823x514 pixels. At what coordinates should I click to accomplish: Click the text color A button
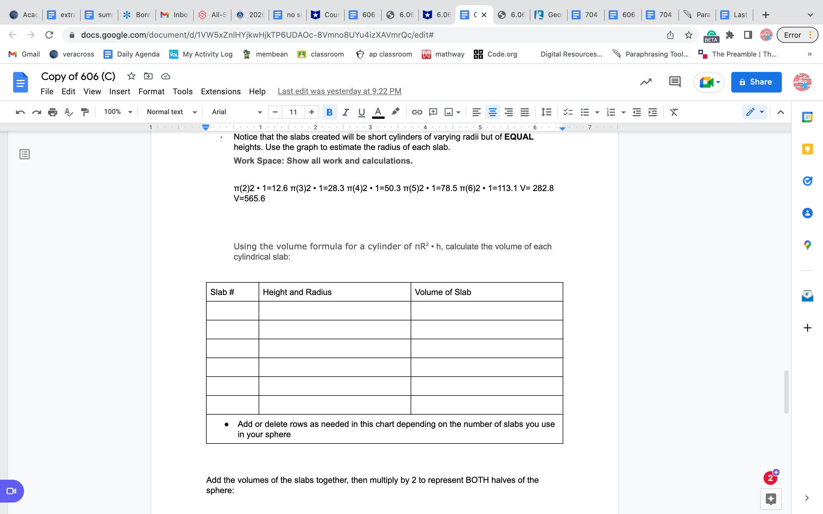coord(378,112)
